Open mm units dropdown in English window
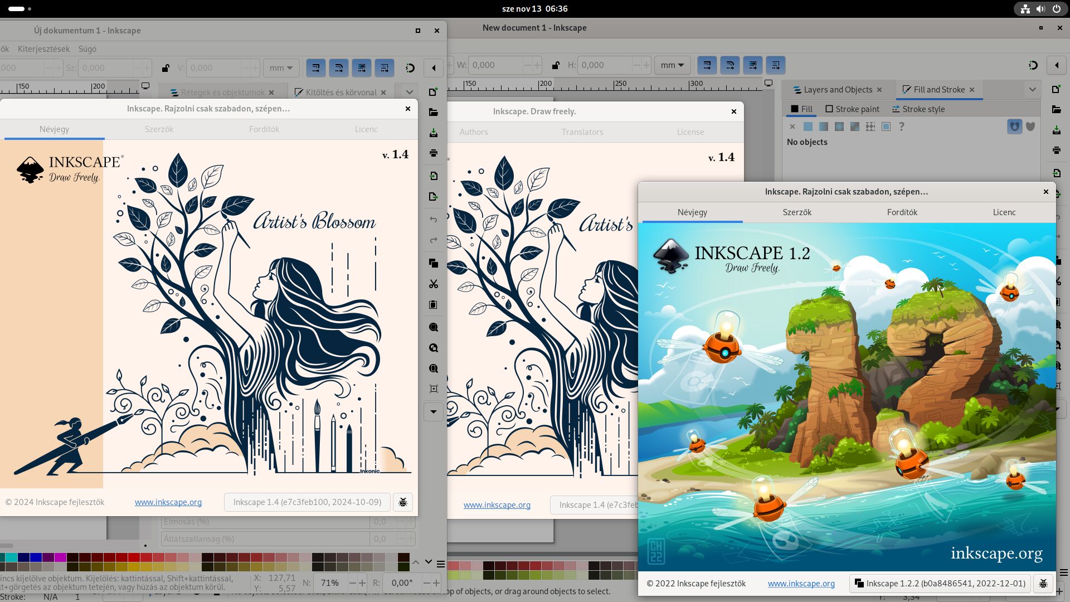 (672, 65)
